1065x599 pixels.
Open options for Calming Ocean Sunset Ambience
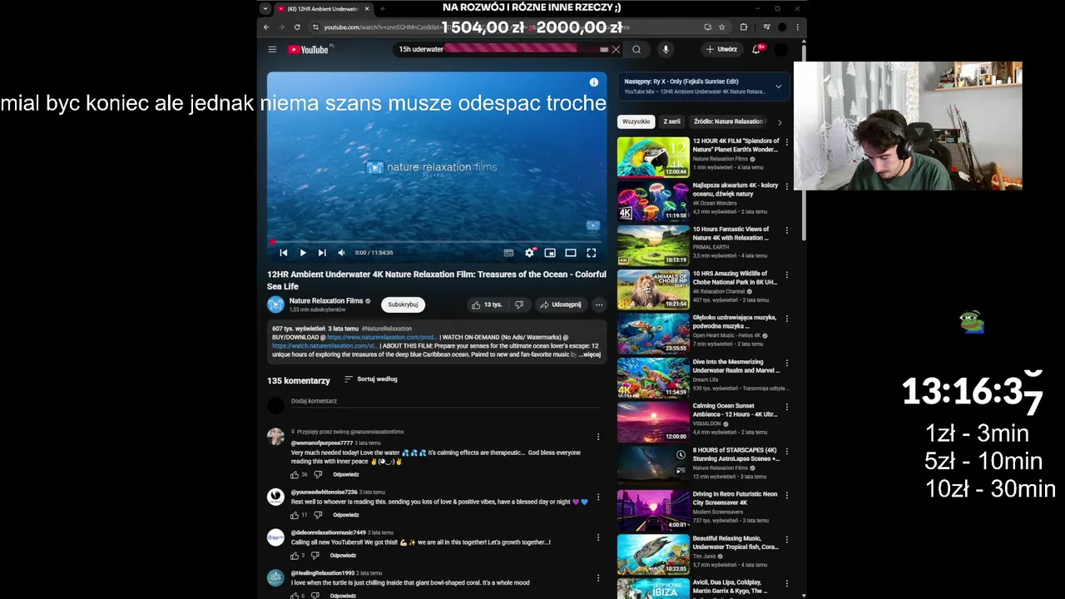click(x=786, y=408)
